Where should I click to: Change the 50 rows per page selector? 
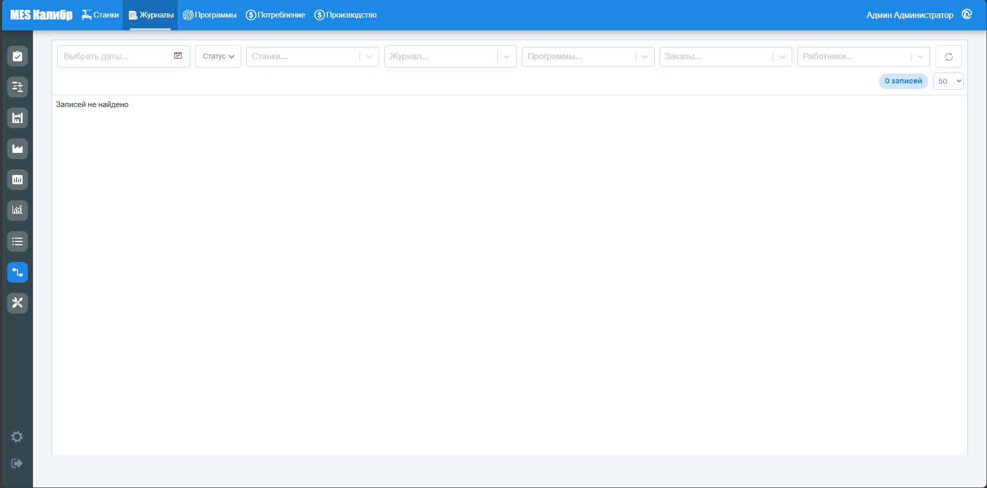[x=948, y=81]
